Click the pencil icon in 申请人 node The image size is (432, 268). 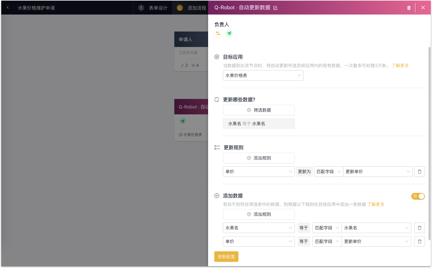[182, 65]
